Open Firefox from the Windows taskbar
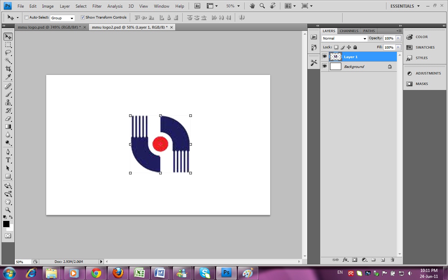Screen dimensions: 448x280 pos(118,273)
